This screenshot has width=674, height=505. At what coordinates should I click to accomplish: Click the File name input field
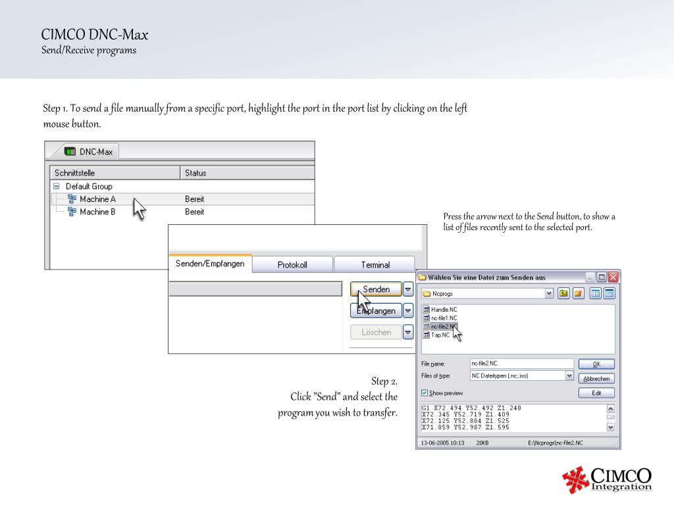pyautogui.click(x=522, y=364)
